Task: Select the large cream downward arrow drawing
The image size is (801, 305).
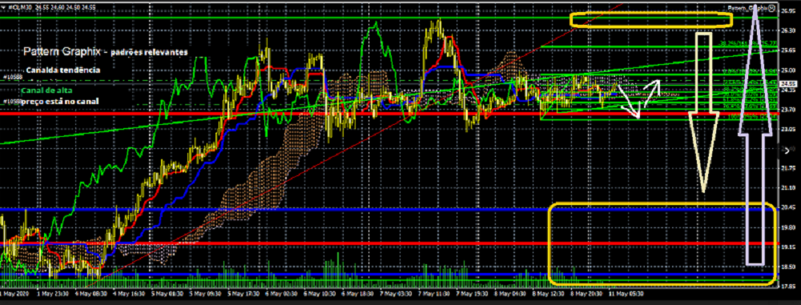Action: [704, 112]
